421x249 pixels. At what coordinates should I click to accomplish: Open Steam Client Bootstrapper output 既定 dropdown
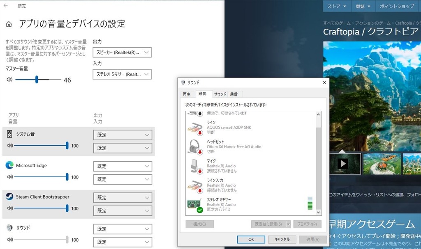[x=123, y=198]
